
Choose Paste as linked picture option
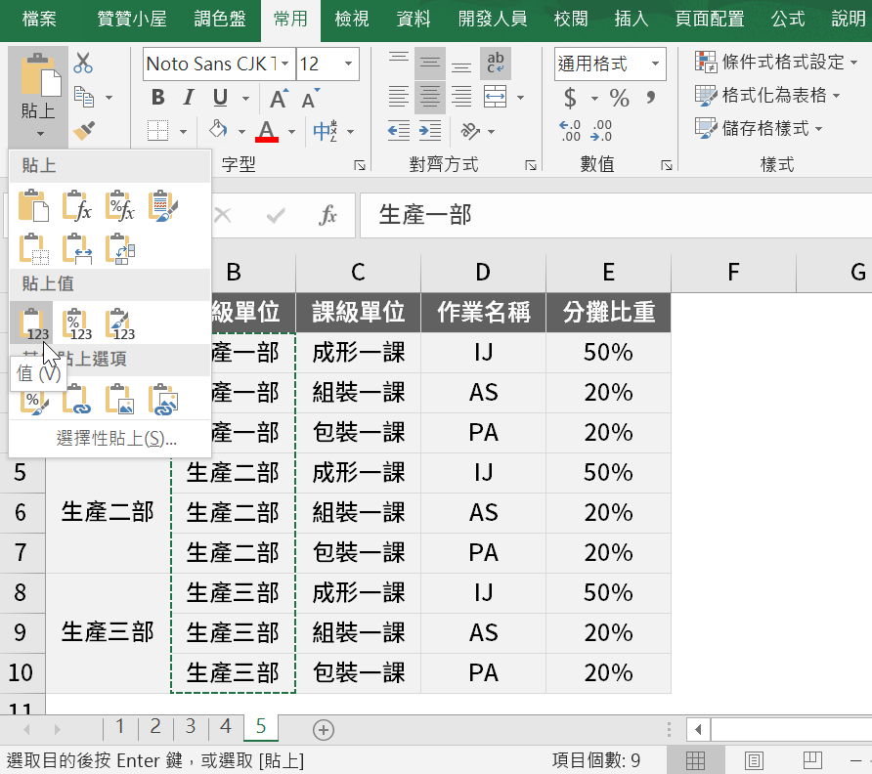(163, 400)
